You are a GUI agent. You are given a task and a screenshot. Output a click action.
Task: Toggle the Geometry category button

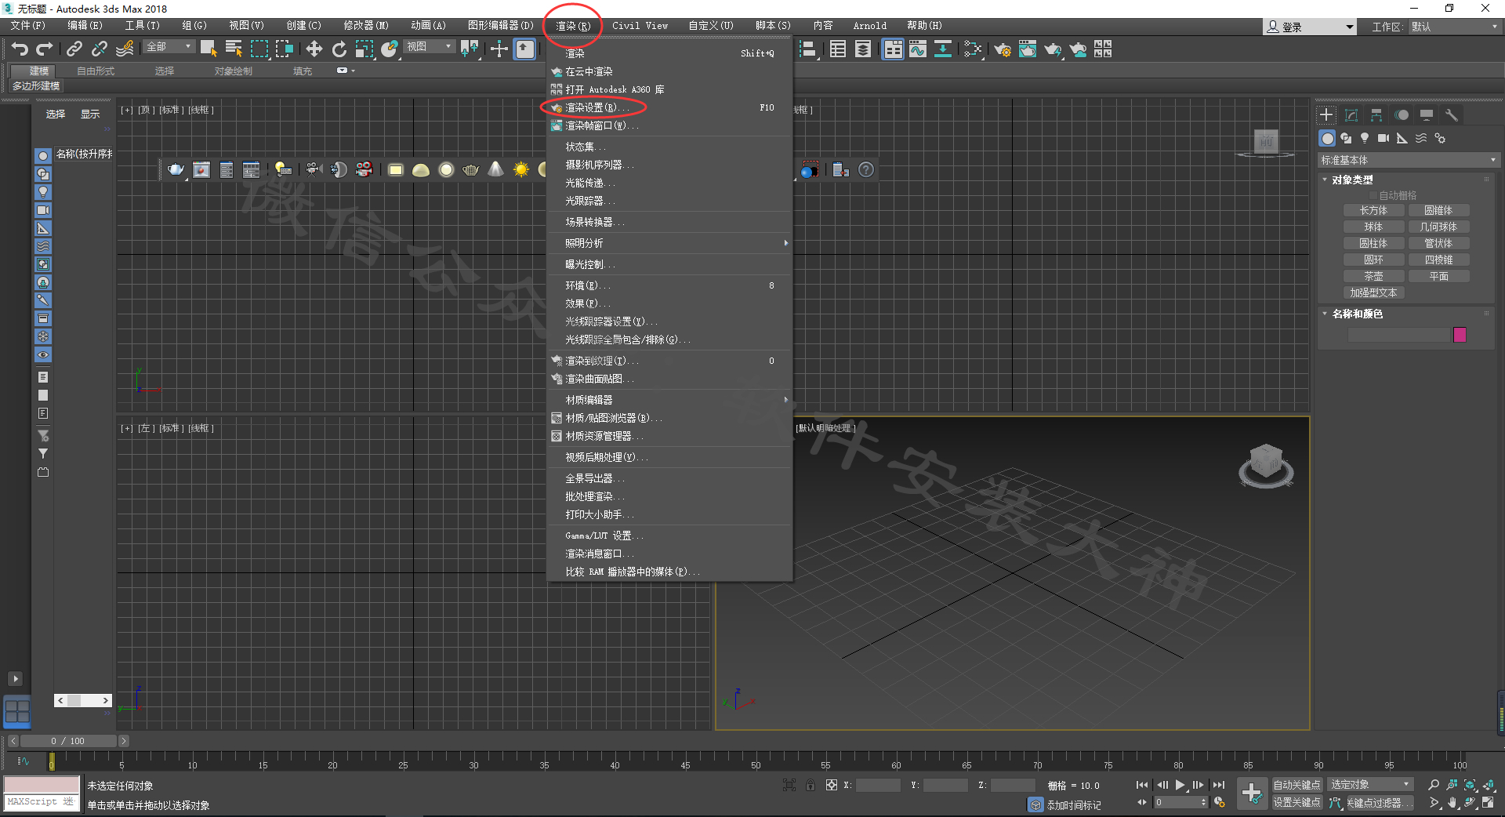[x=1327, y=138]
